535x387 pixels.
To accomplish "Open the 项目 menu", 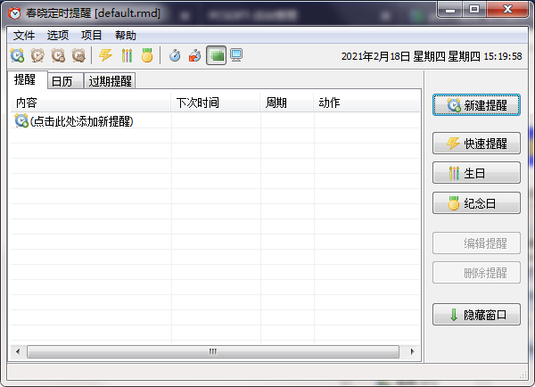I will 92,35.
